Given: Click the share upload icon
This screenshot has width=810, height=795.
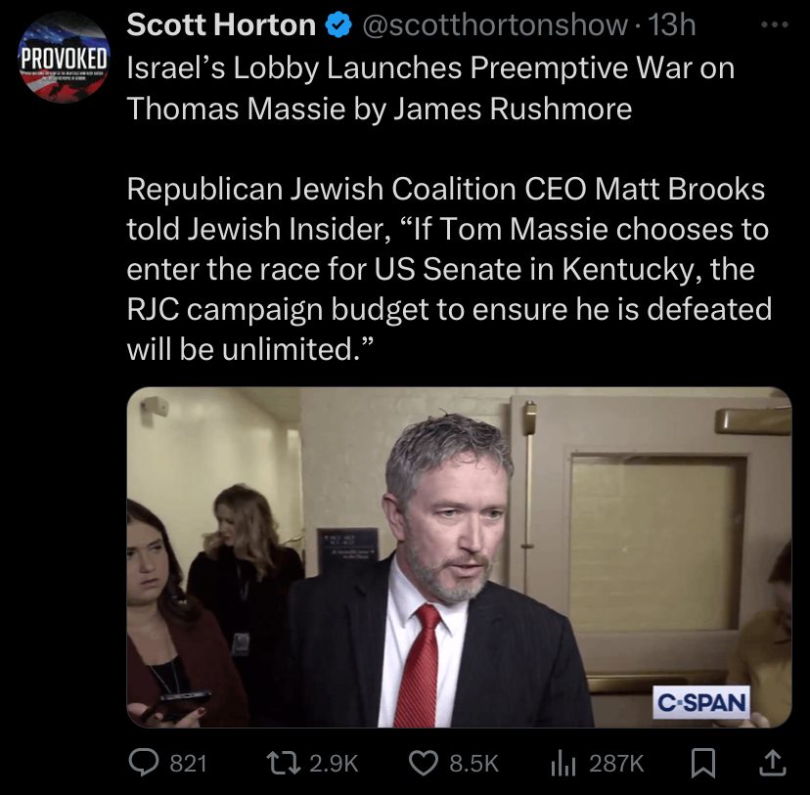Looking at the screenshot, I should click(772, 763).
